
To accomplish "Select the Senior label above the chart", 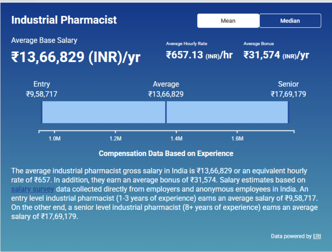I will pyautogui.click(x=288, y=84).
